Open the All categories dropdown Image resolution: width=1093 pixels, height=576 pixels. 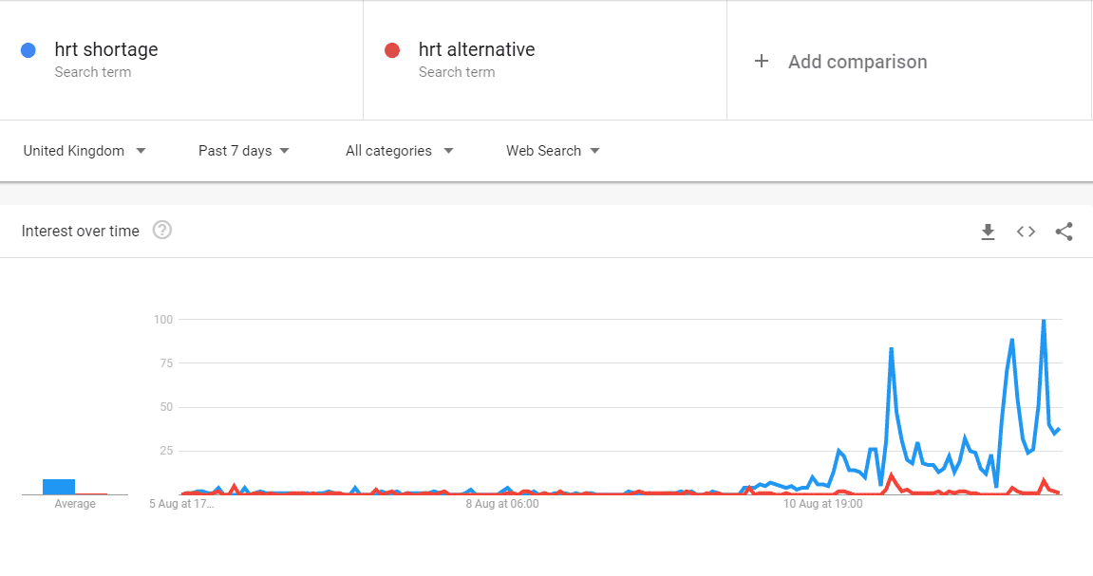tap(400, 151)
